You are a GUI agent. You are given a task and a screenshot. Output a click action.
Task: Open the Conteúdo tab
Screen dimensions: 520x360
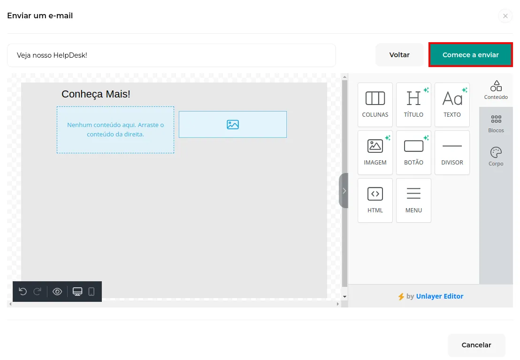pos(496,90)
